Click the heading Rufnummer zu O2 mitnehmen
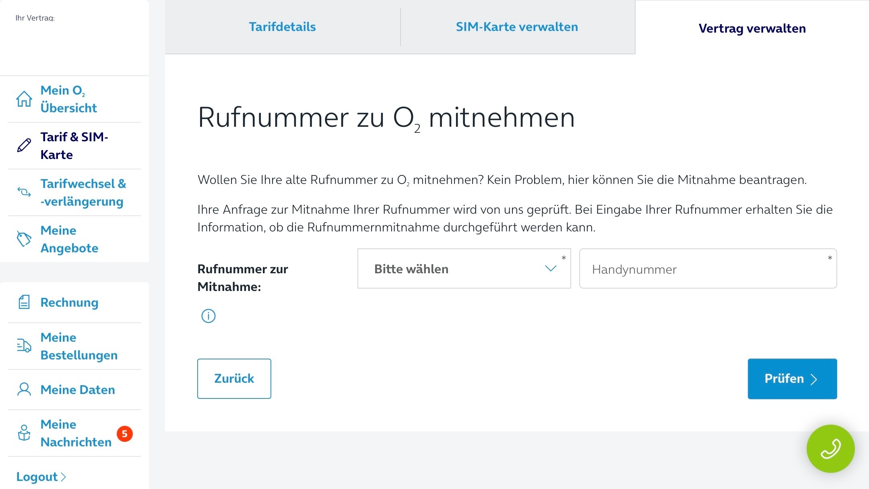 point(386,118)
